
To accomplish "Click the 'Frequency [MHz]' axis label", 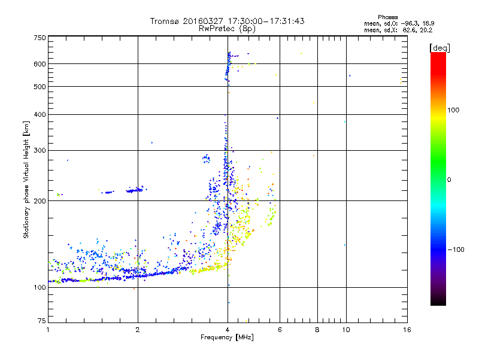I will (x=227, y=337).
